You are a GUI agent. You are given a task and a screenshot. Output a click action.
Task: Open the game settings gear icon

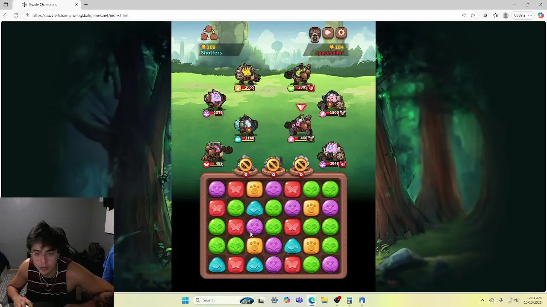click(341, 33)
